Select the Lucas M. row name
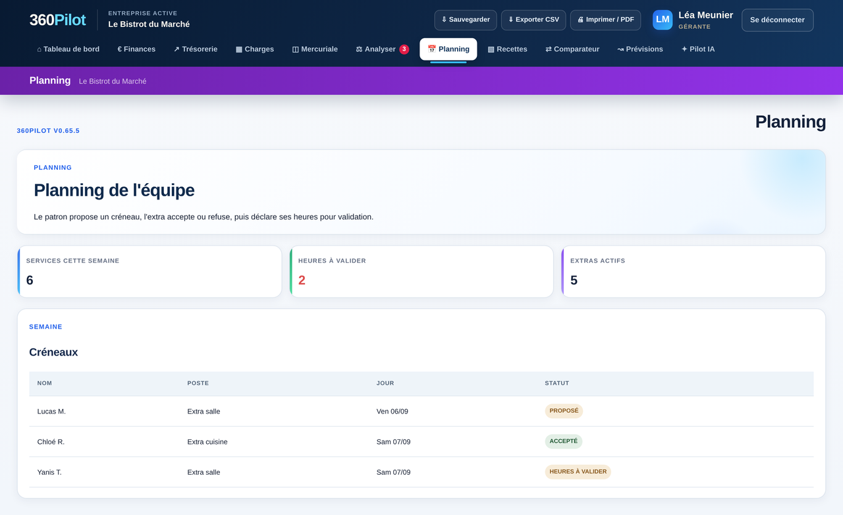The width and height of the screenshot is (843, 515). (x=51, y=412)
